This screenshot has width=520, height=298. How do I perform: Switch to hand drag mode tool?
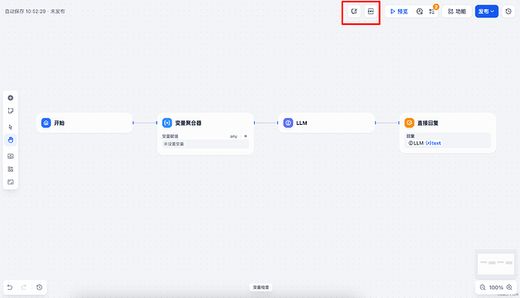pyautogui.click(x=11, y=140)
